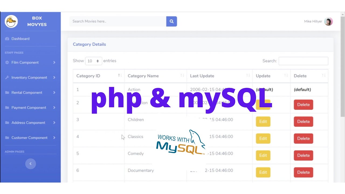Focus the Search Movies here field
Image resolution: width=345 pixels, height=194 pixels.
coord(118,21)
